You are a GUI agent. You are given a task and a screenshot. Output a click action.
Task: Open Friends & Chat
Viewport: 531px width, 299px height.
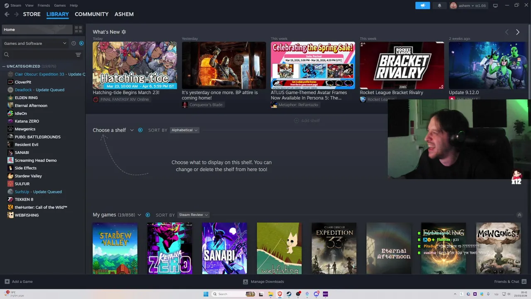(510, 282)
